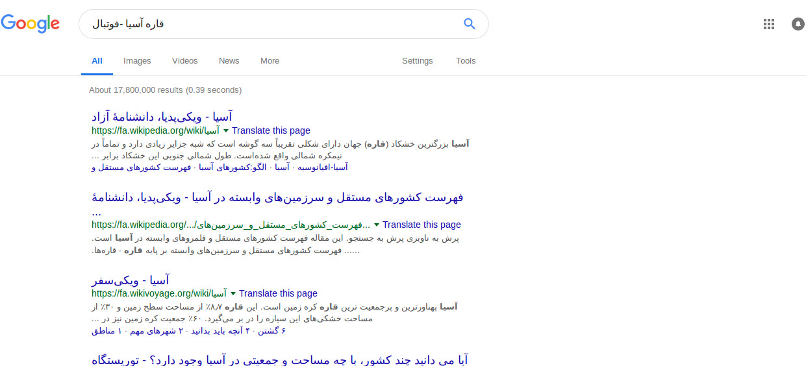Expand the arrow beside the فهرست_کشورهای_مستقل URL
The height and width of the screenshot is (366, 806).
pos(377,225)
